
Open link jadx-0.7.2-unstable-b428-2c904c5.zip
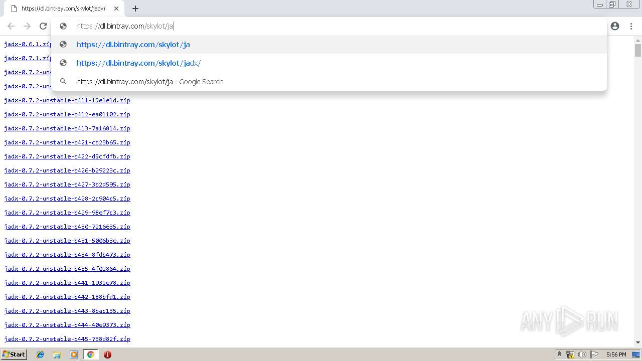67,199
